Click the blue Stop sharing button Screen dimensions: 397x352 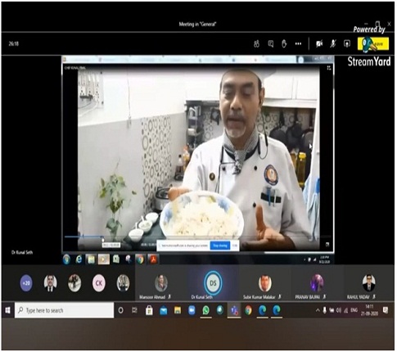(x=220, y=246)
